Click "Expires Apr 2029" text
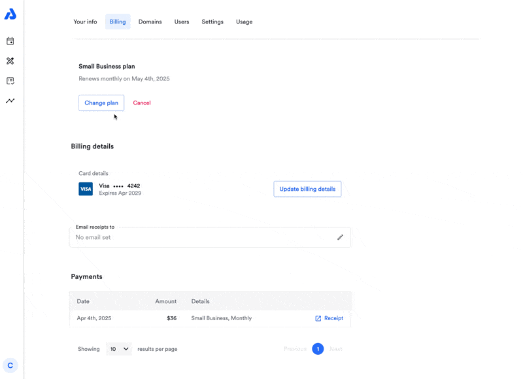Image resolution: width=523 pixels, height=379 pixels. point(120,193)
